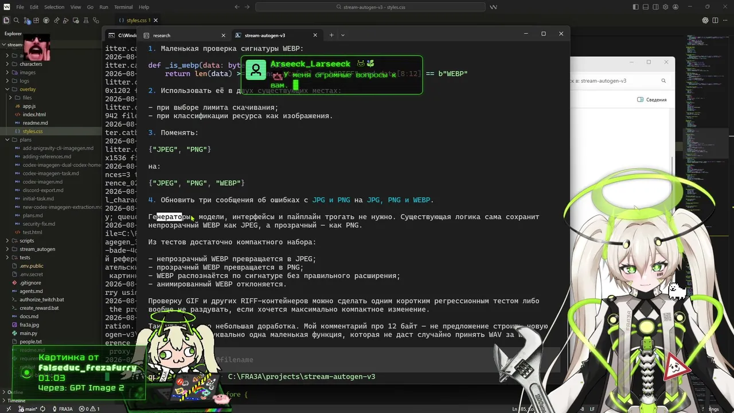Switch to the stream-autogen-v3 terminal tab
This screenshot has width=734, height=413.
click(x=276, y=35)
